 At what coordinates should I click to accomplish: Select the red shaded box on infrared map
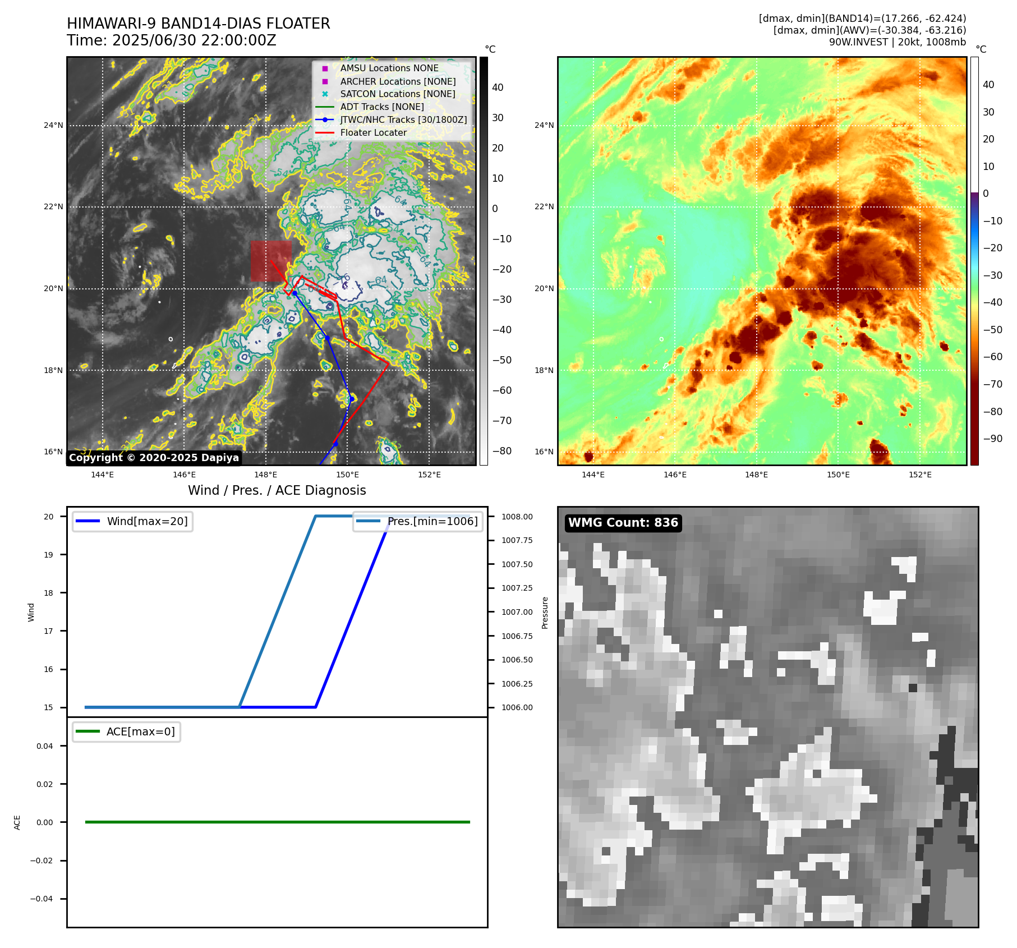pyautogui.click(x=271, y=261)
